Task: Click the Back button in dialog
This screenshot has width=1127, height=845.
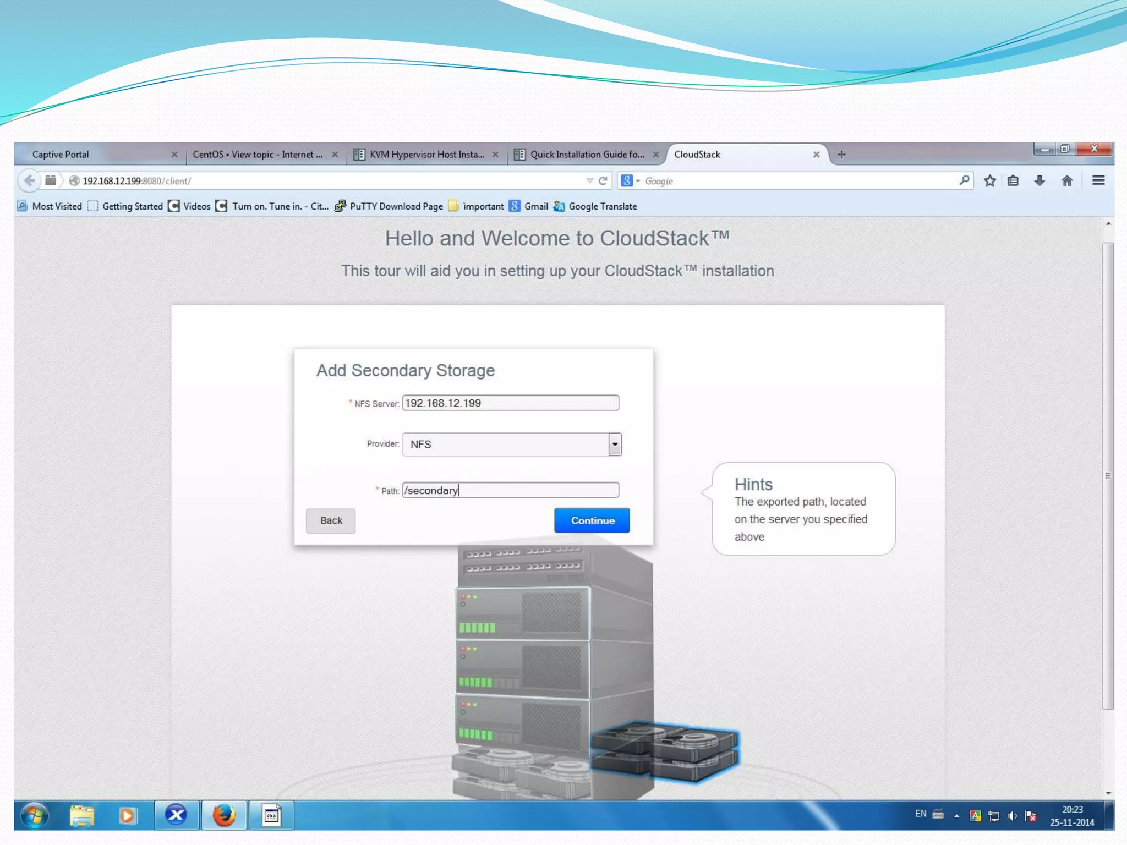Action: click(331, 520)
